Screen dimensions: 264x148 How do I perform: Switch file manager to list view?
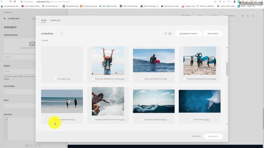[166, 34]
